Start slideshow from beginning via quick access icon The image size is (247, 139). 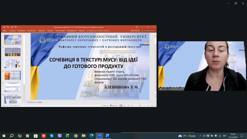(16, 27)
